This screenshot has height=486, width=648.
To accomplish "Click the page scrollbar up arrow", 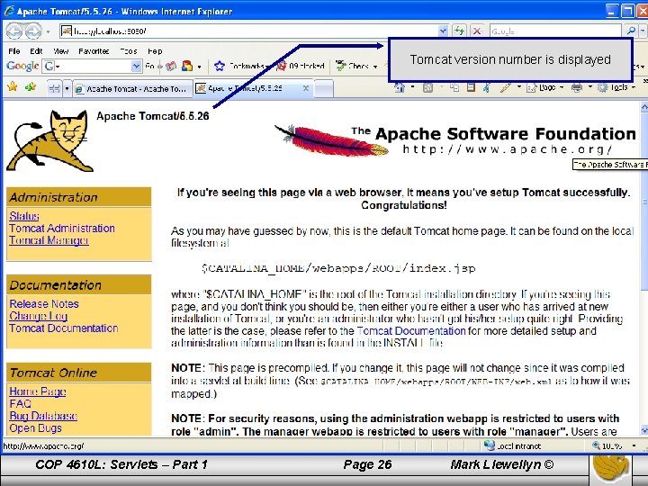I will pos(643,107).
